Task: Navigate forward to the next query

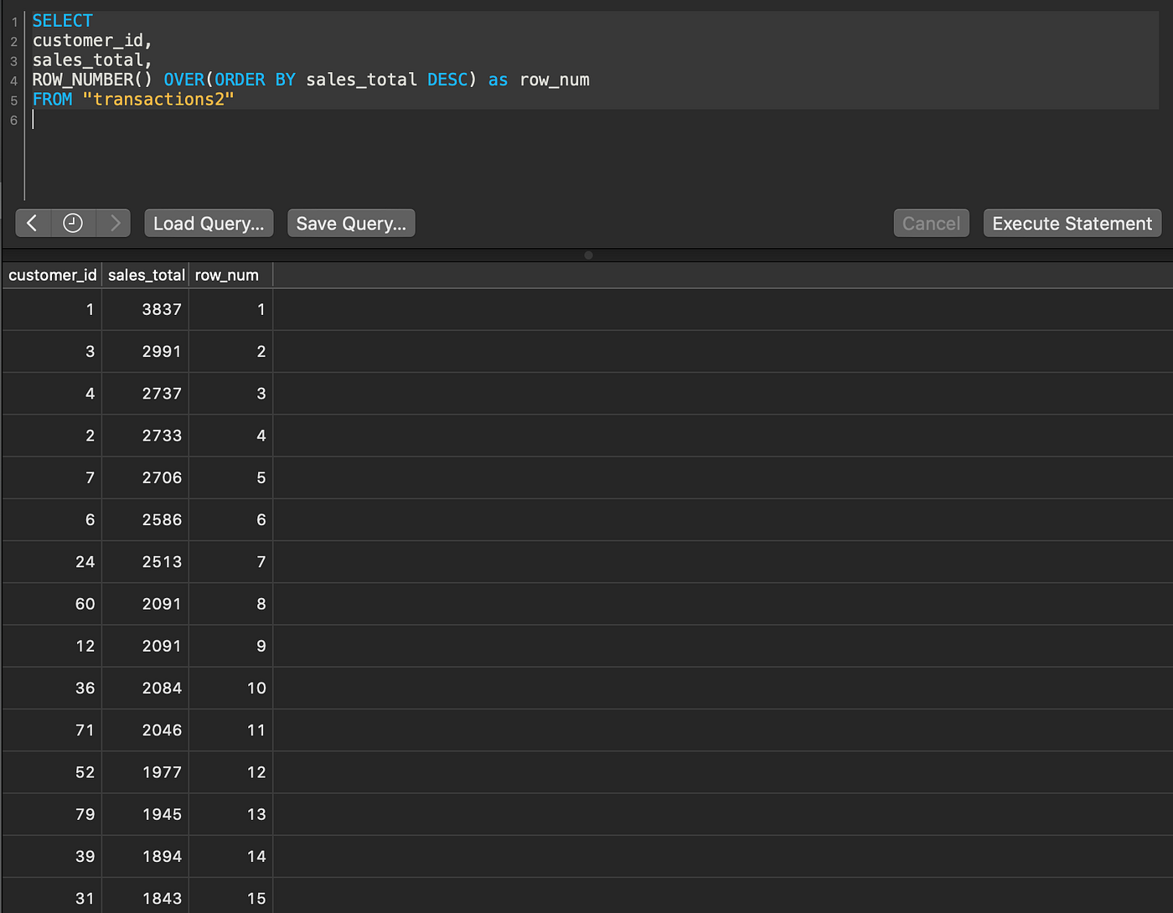Action: coord(115,223)
